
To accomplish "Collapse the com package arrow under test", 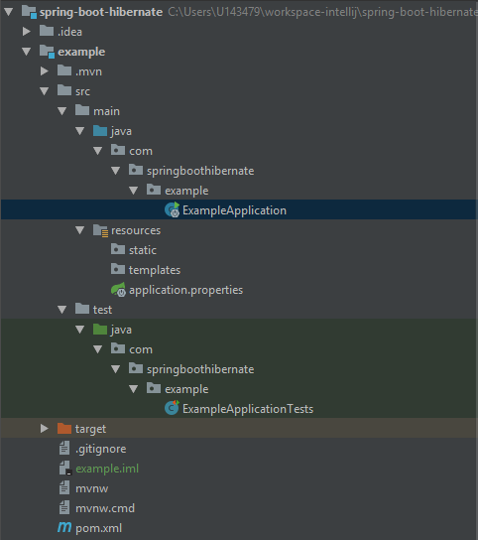I will [98, 349].
